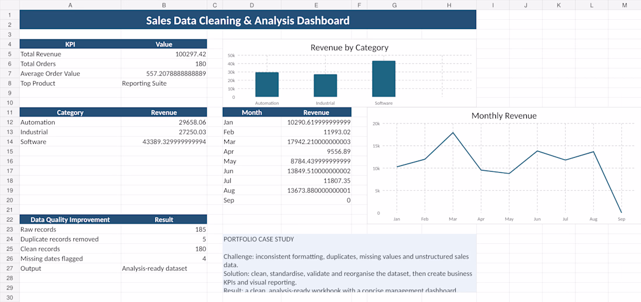Select the Jun month cell

click(x=252, y=171)
